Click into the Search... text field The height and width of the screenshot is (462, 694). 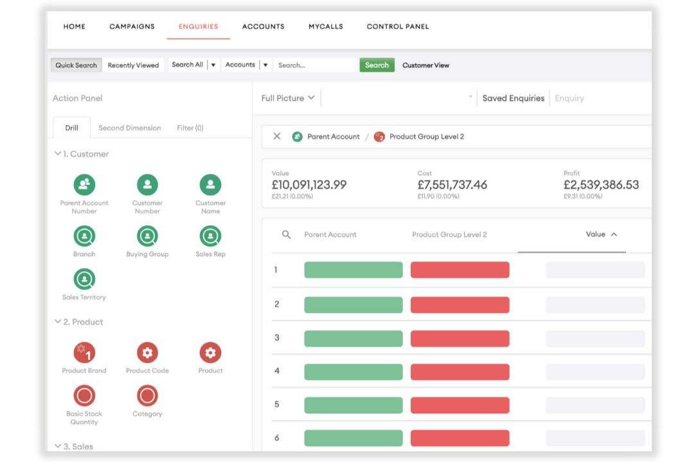315,65
